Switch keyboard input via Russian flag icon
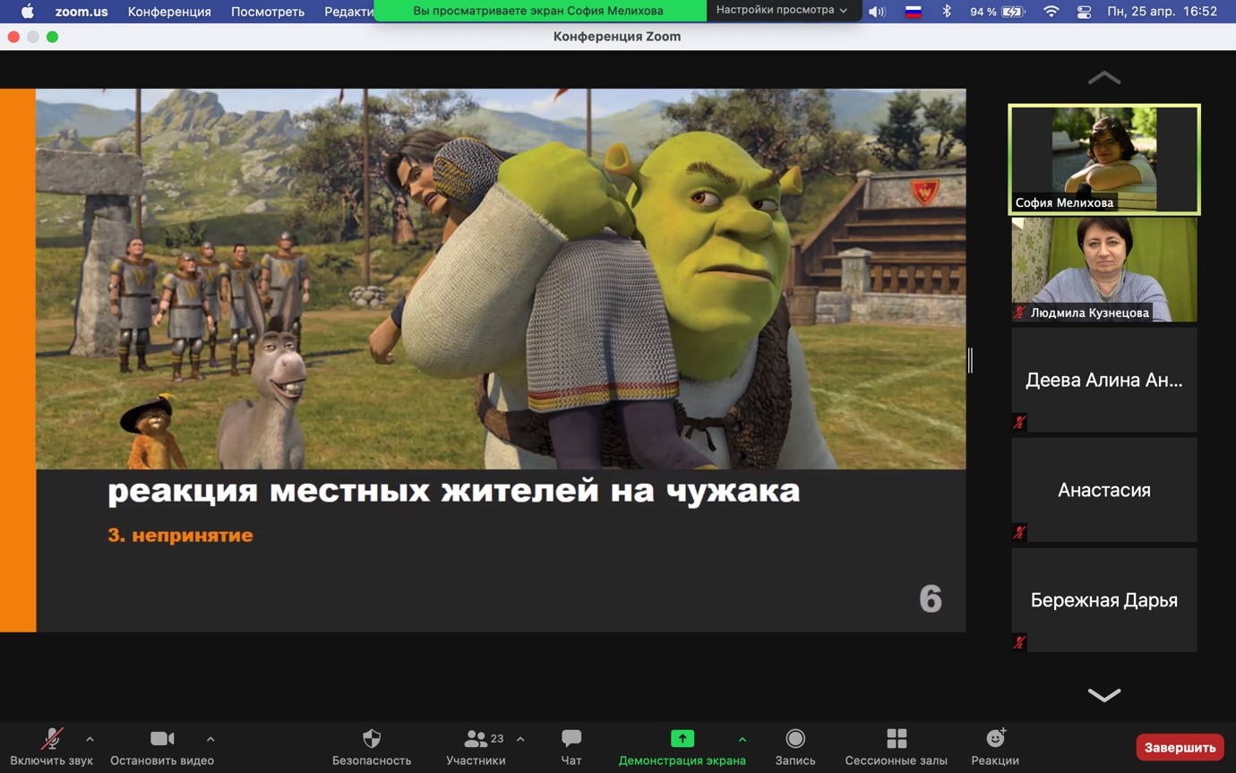Screen dimensions: 1236x773 point(914,12)
